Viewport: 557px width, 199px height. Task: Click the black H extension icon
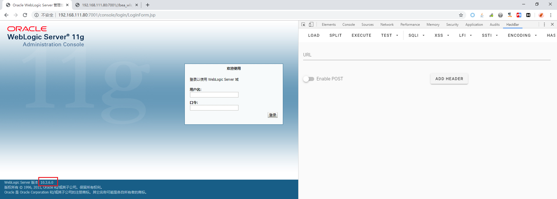528,15
